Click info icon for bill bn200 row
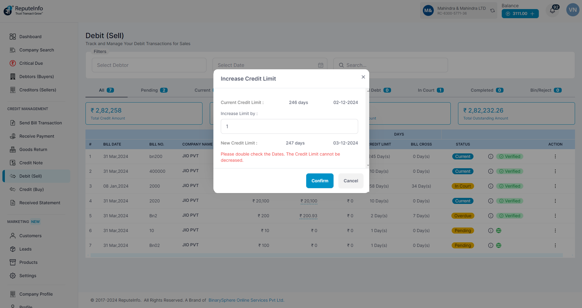Screen dimensions: 582x308 pyautogui.click(x=490, y=156)
